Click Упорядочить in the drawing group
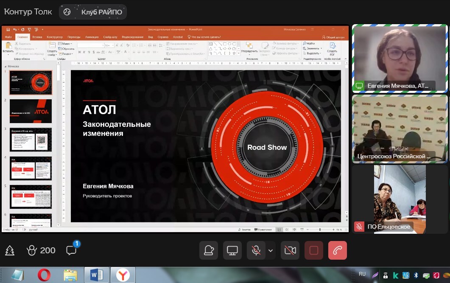Viewport: 450px width, 283px height. click(x=249, y=48)
